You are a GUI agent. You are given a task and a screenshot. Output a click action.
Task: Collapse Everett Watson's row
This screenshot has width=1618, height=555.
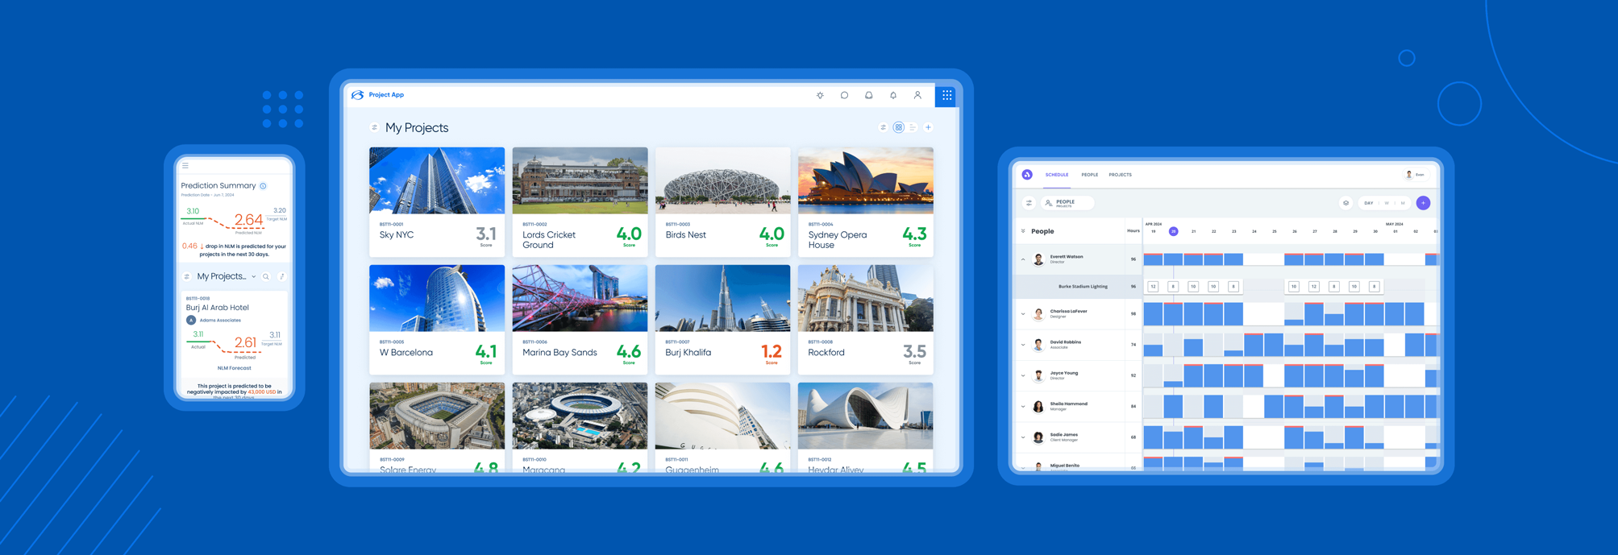click(x=1023, y=259)
